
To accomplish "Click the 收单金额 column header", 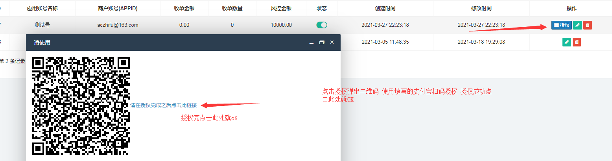I will (x=184, y=8).
